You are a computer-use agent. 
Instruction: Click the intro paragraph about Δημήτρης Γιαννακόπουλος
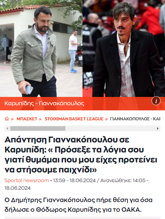click(79, 205)
